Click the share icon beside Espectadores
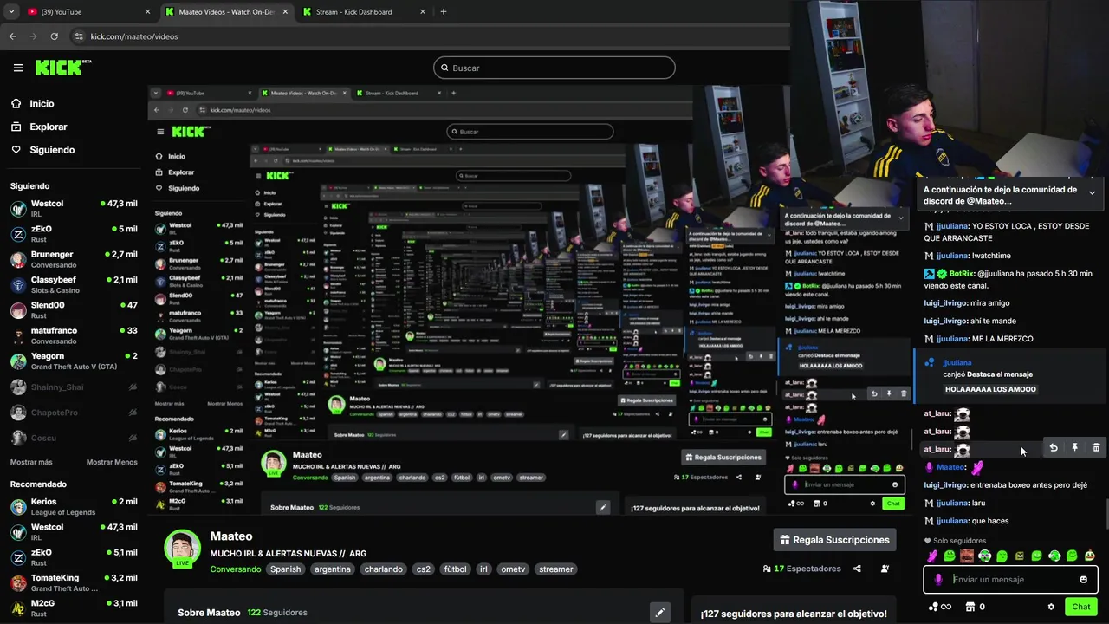 click(x=857, y=569)
